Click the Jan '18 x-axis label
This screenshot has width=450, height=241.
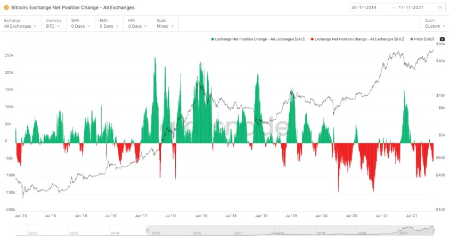[x=201, y=215]
